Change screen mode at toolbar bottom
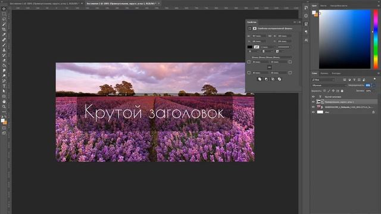Screen dimensions: 381x214 point(4,133)
